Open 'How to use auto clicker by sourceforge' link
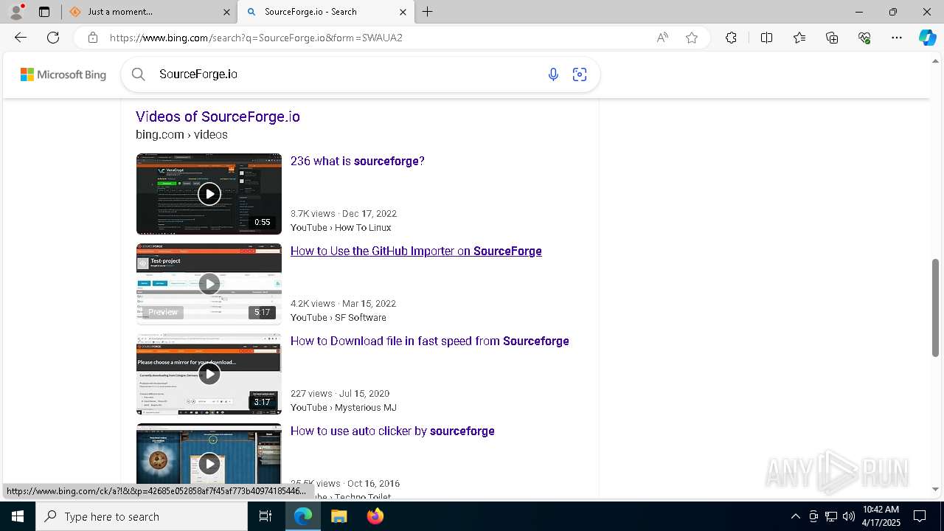Screen dimensions: 944x531 point(392,431)
